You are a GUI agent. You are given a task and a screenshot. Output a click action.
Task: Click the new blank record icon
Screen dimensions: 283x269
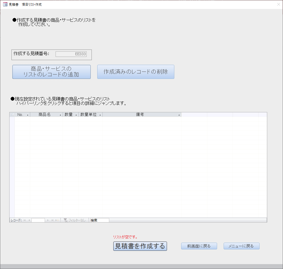pyautogui.click(x=57, y=220)
